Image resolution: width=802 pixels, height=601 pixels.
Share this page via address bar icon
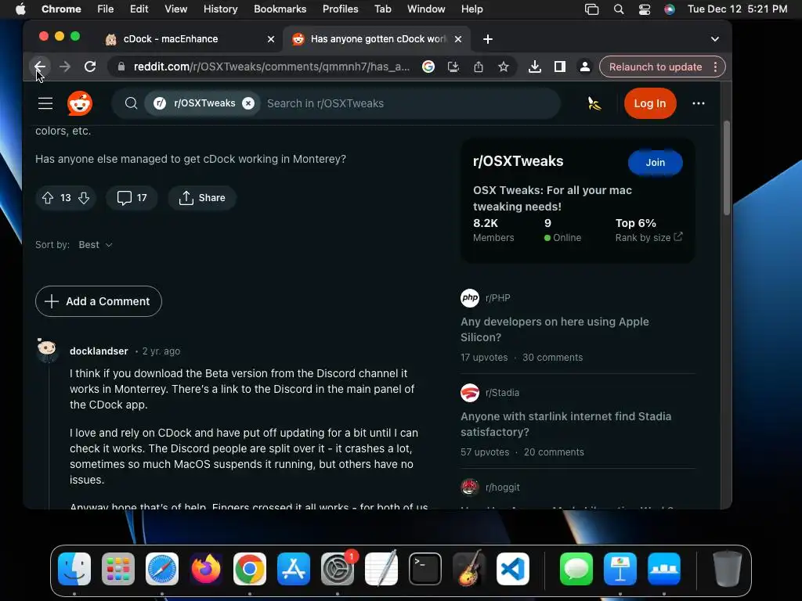click(x=479, y=67)
